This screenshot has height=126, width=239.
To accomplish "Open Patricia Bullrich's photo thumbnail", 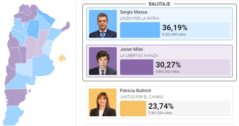I will click(103, 102).
